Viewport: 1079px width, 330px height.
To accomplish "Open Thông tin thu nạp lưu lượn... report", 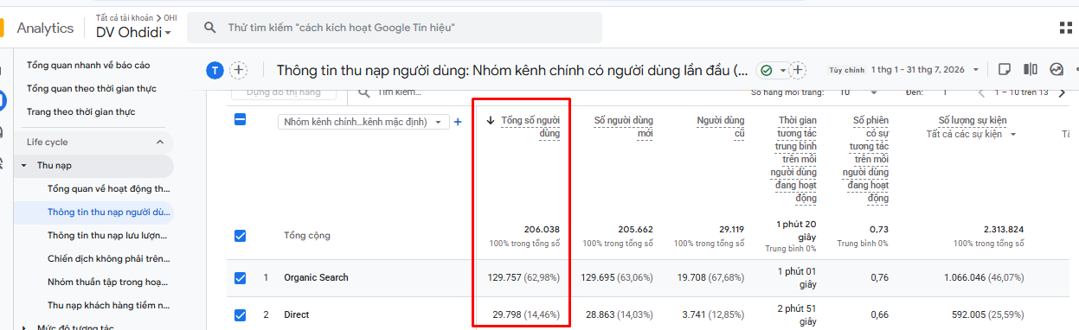I will (109, 235).
